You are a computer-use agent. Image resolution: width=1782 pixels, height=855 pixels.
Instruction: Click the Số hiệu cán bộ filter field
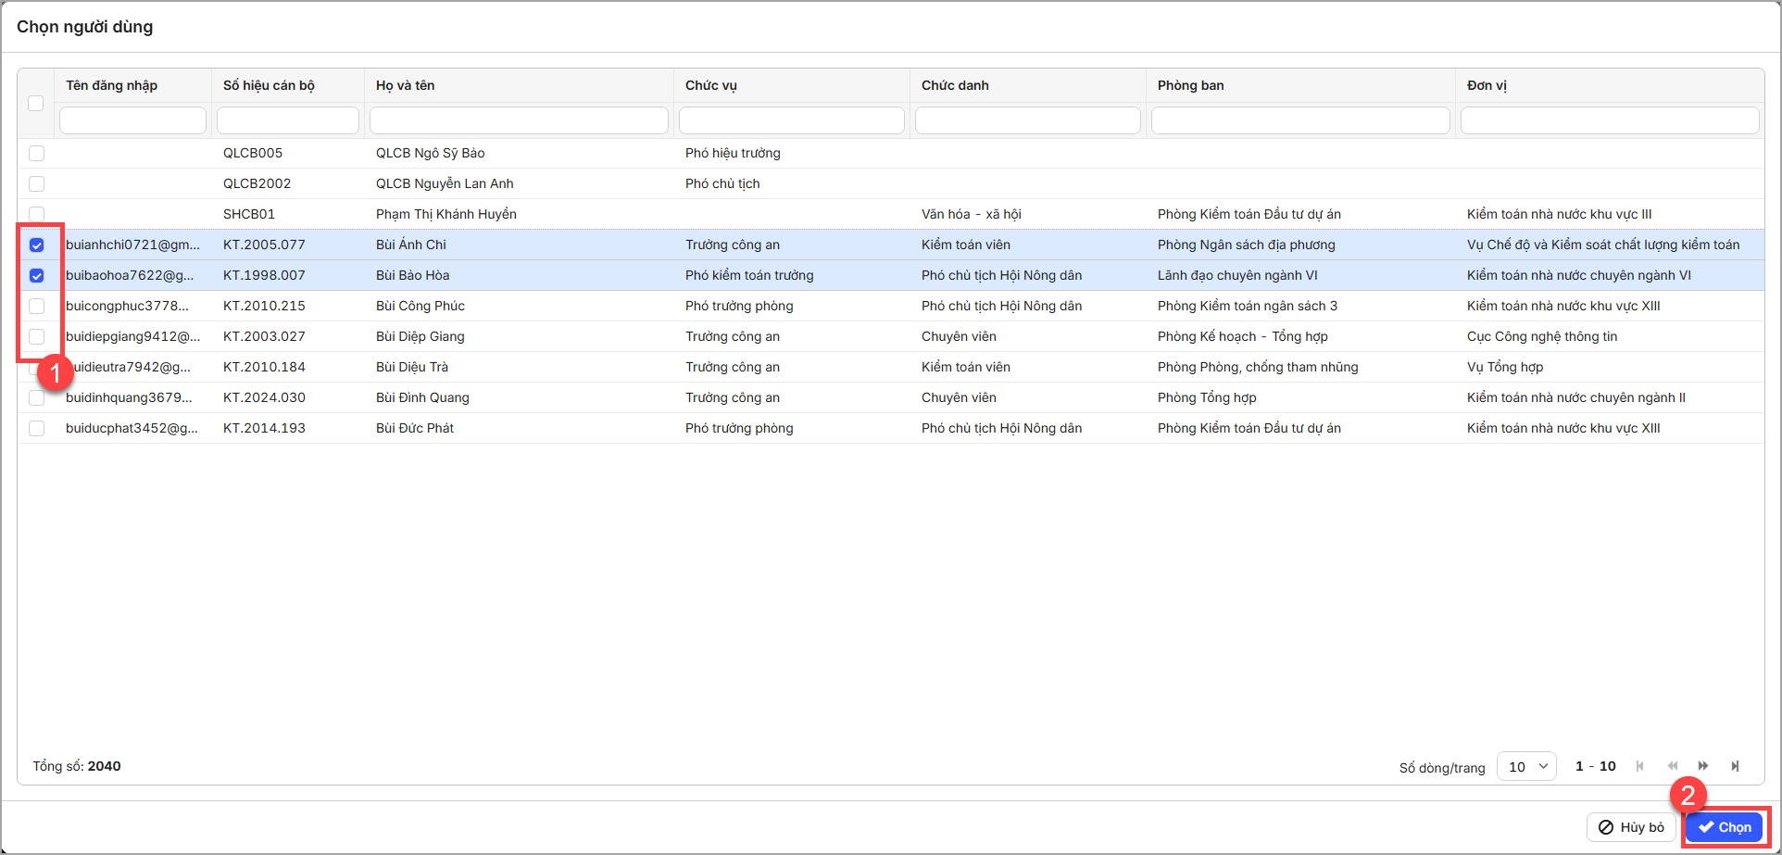pos(287,120)
